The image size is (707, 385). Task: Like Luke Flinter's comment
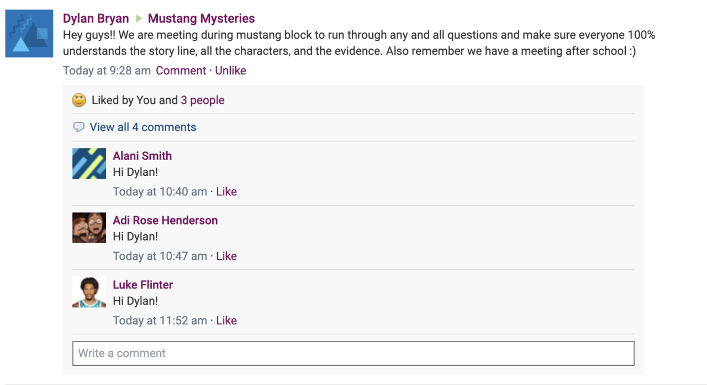[x=226, y=320]
